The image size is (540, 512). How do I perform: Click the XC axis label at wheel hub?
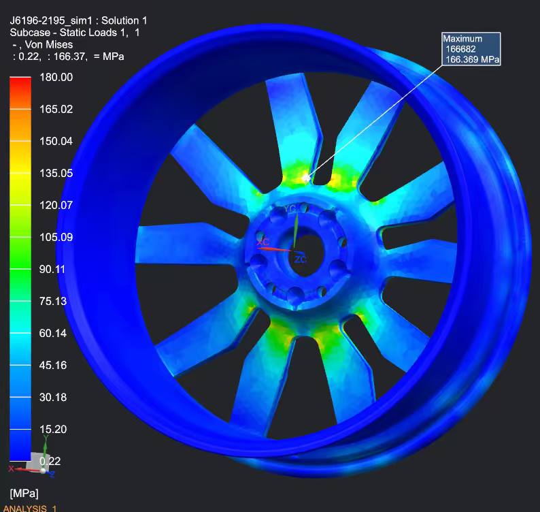[x=263, y=242]
